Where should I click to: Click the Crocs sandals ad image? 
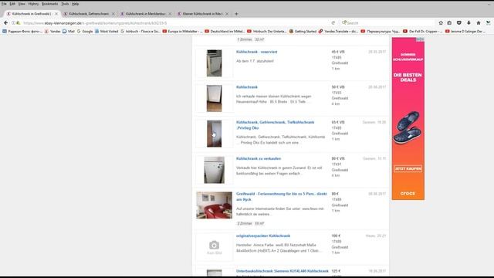coord(408,127)
